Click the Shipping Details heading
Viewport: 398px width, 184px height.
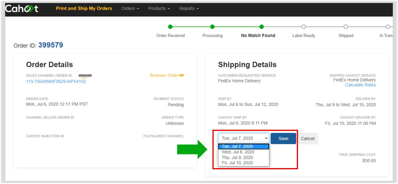point(247,65)
